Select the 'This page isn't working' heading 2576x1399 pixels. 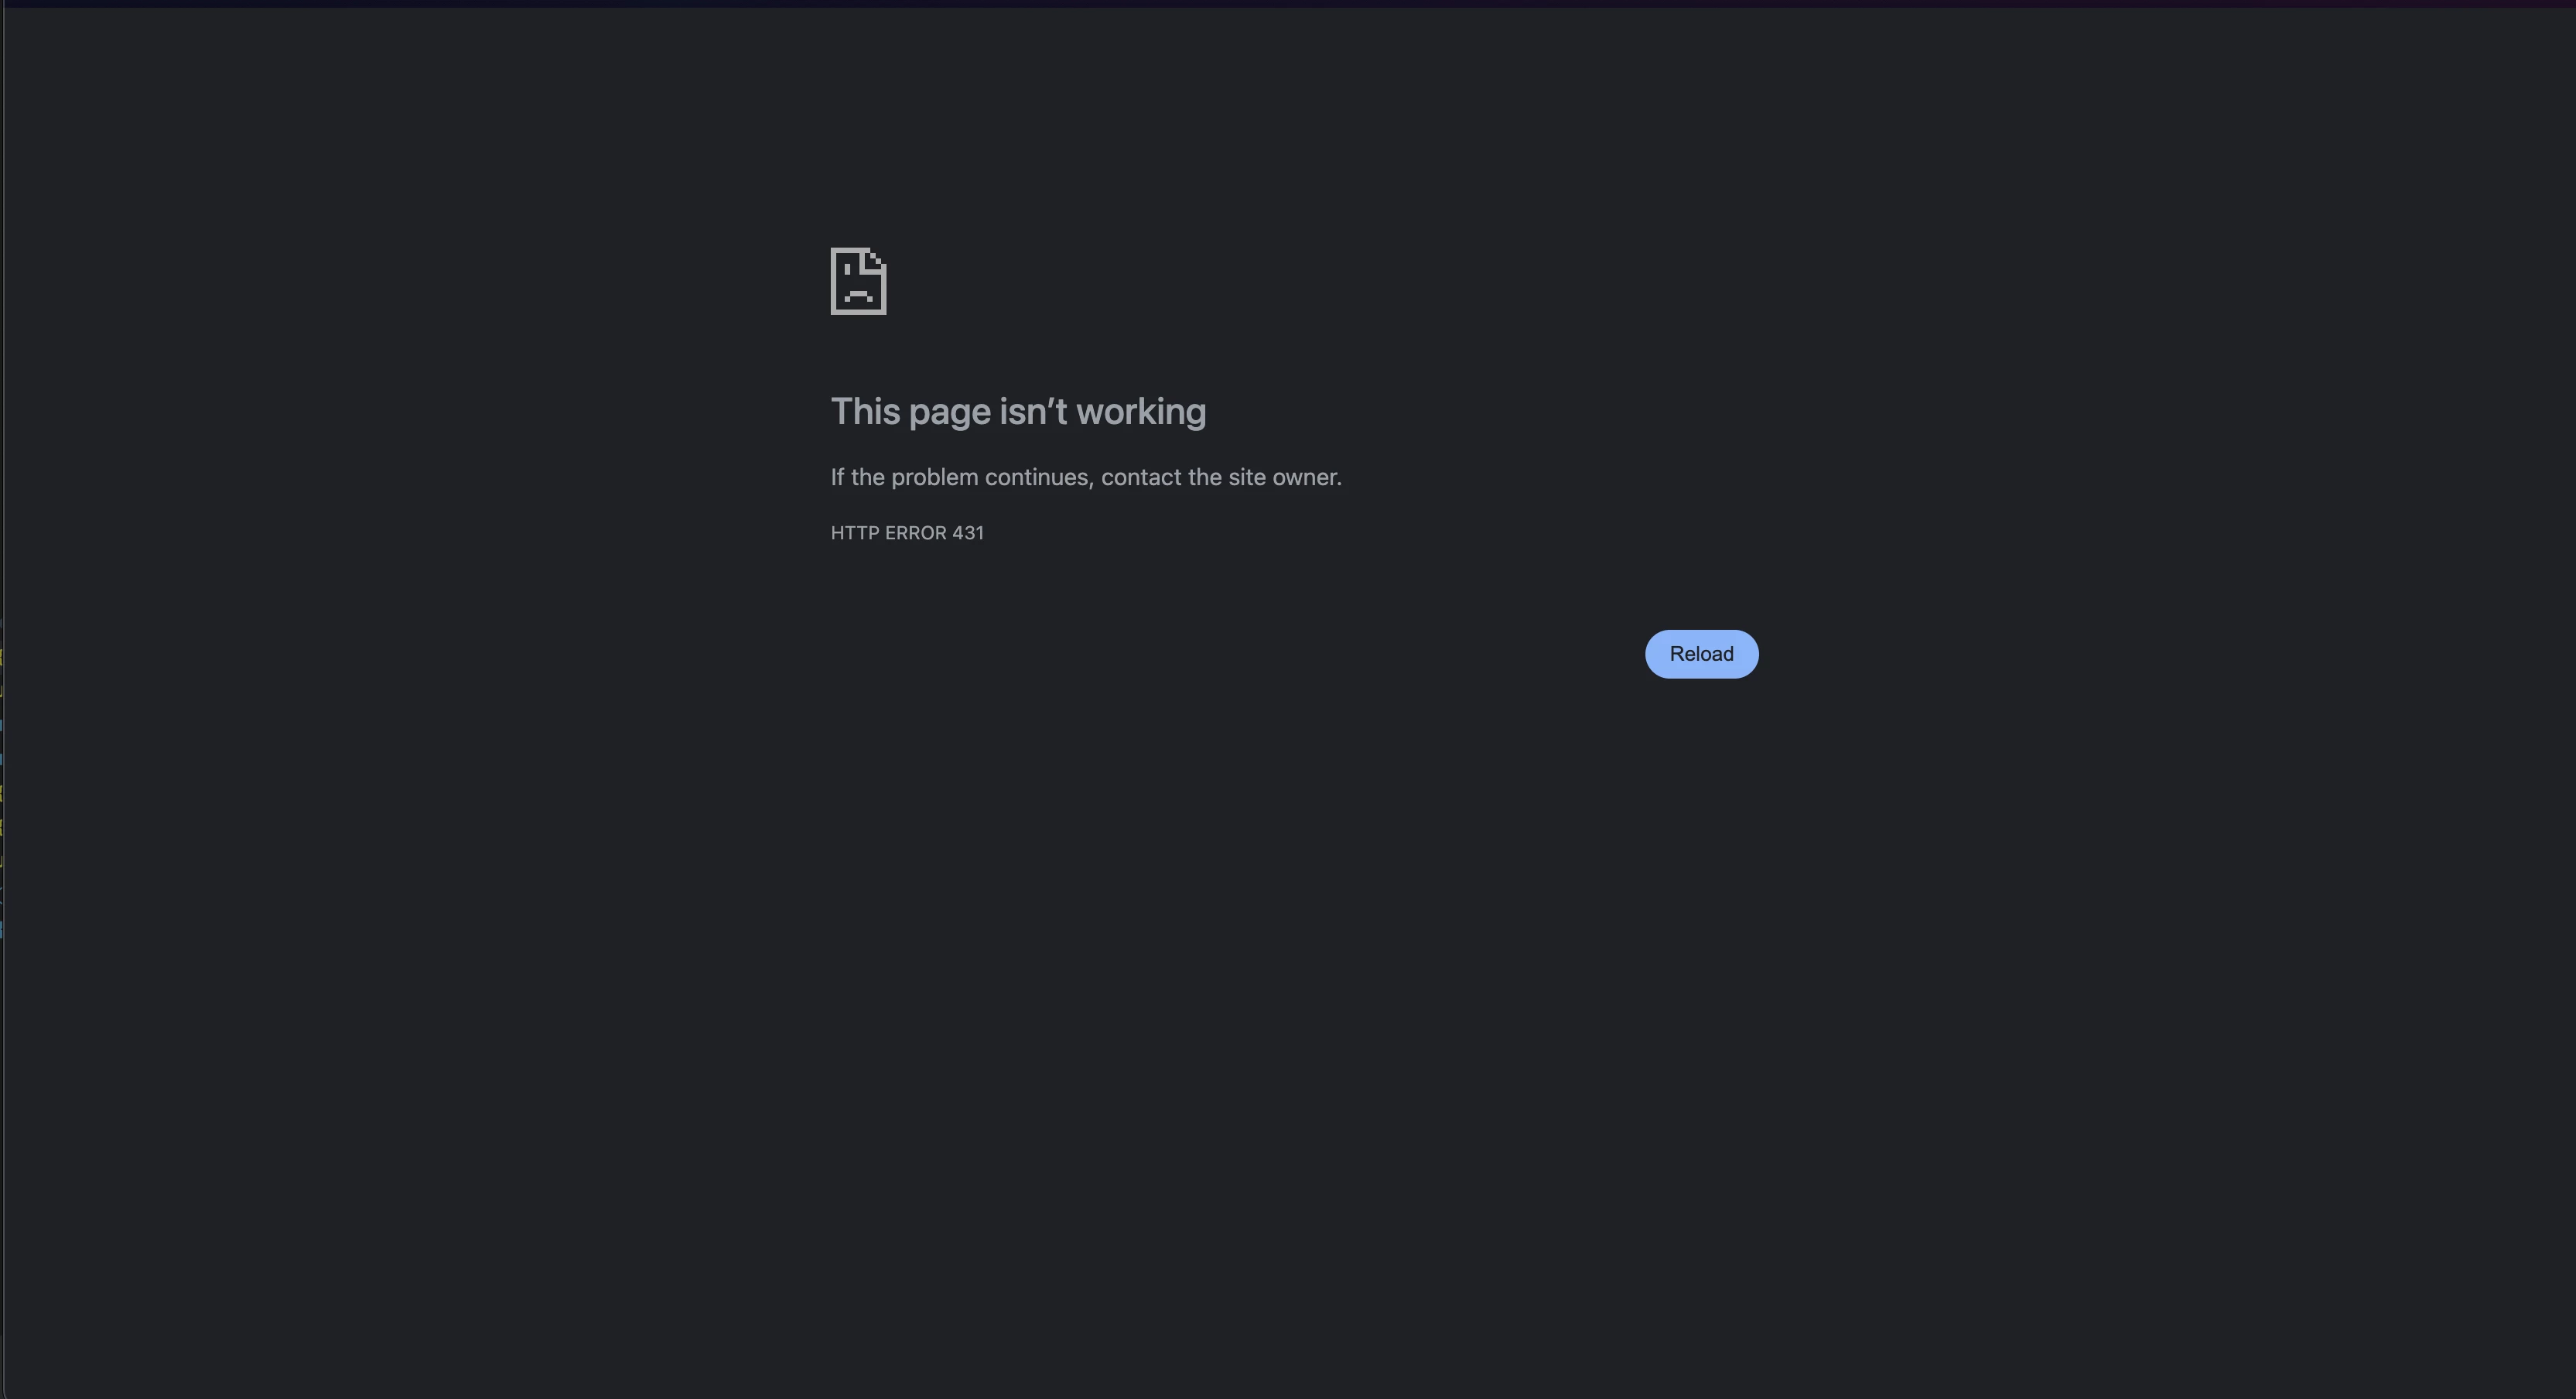pyautogui.click(x=1018, y=411)
